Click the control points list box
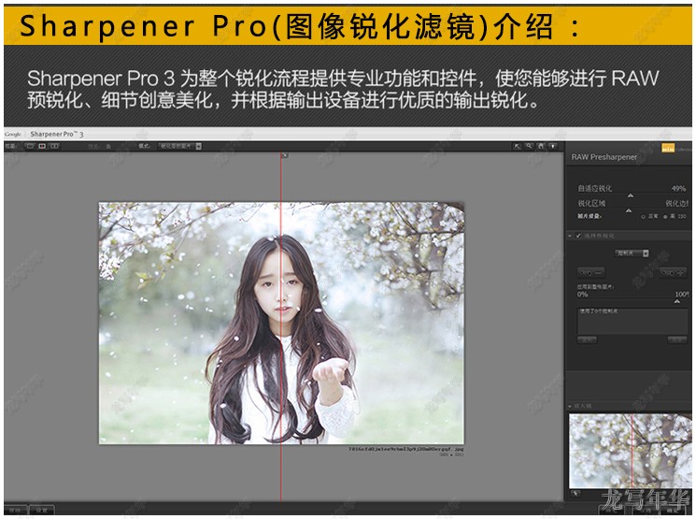The height and width of the screenshot is (519, 696). 632,321
